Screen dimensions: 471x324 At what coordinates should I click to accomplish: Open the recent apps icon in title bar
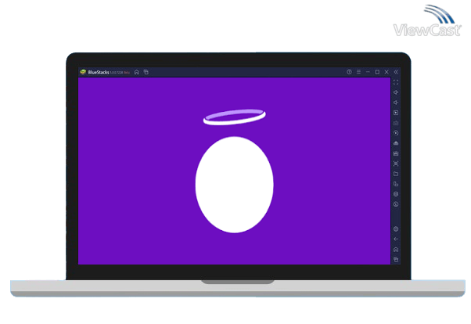[146, 72]
